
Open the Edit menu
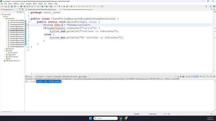(x=5, y=4)
